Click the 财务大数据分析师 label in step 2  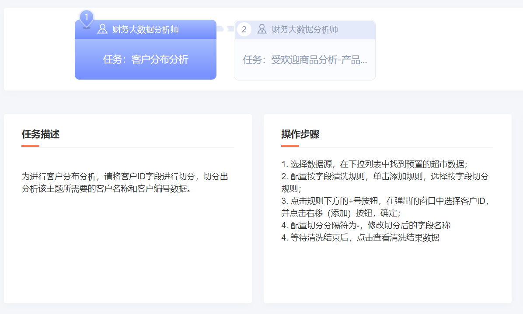(305, 29)
